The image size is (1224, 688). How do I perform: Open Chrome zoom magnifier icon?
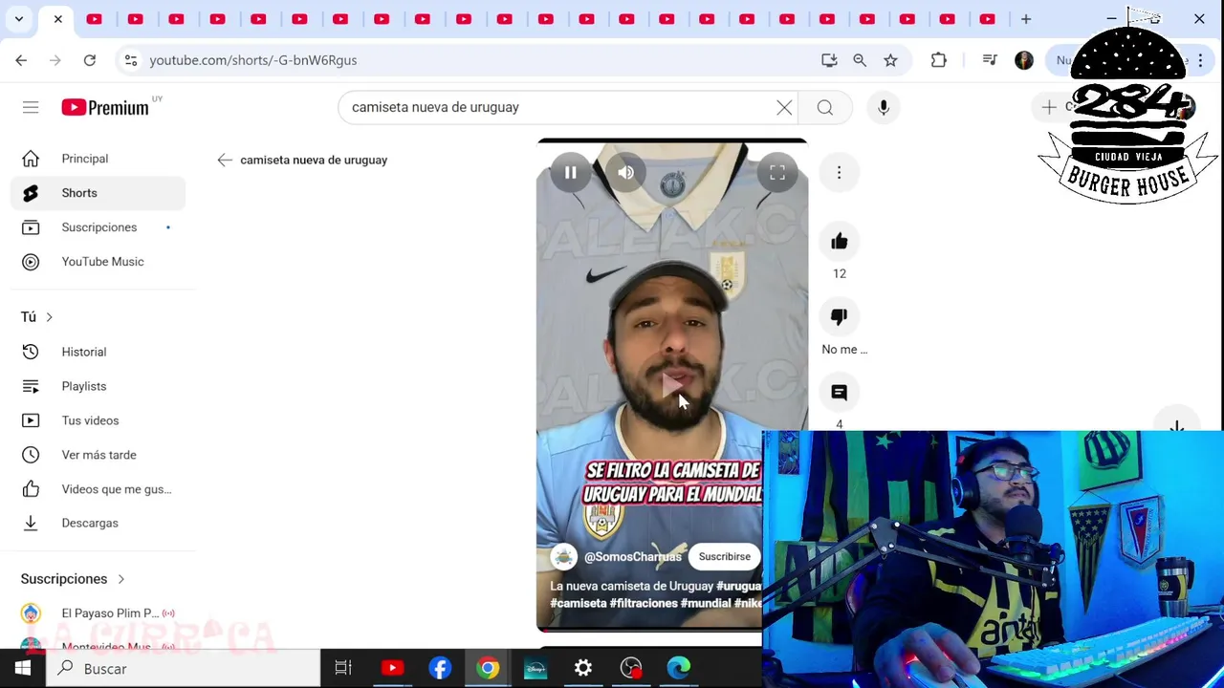[860, 60]
